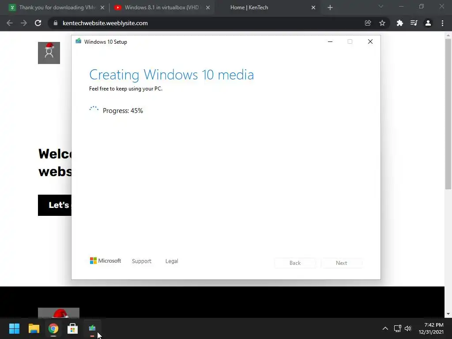Image resolution: width=452 pixels, height=339 pixels.
Task: Open the Legal link in Setup
Action: 172,261
